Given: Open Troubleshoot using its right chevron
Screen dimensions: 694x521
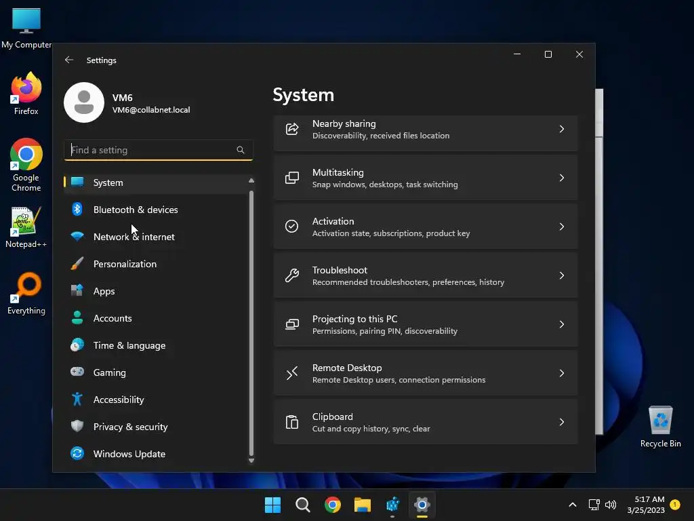Looking at the screenshot, I should coord(562,275).
